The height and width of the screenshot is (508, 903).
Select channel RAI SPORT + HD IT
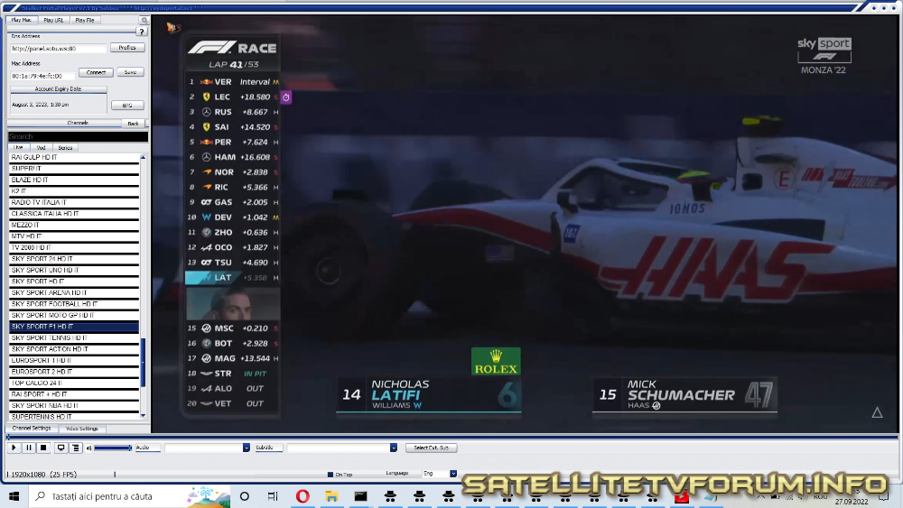[x=74, y=394]
